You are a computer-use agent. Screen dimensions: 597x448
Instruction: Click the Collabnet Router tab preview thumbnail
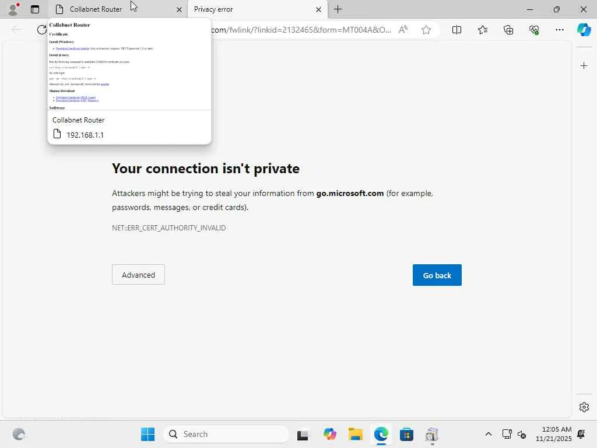(x=129, y=65)
